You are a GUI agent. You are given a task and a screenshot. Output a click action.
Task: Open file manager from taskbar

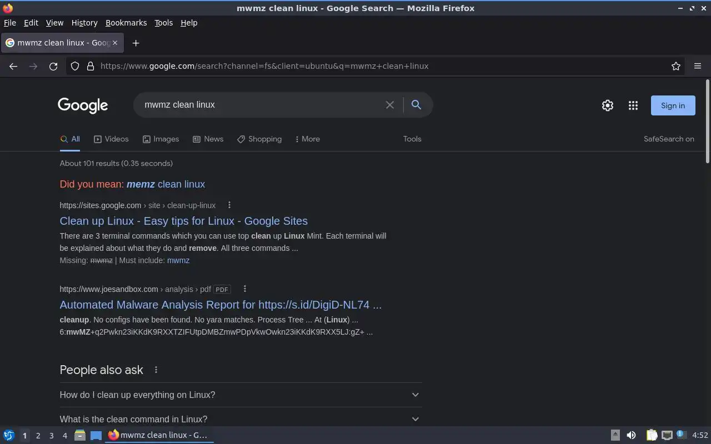point(79,435)
